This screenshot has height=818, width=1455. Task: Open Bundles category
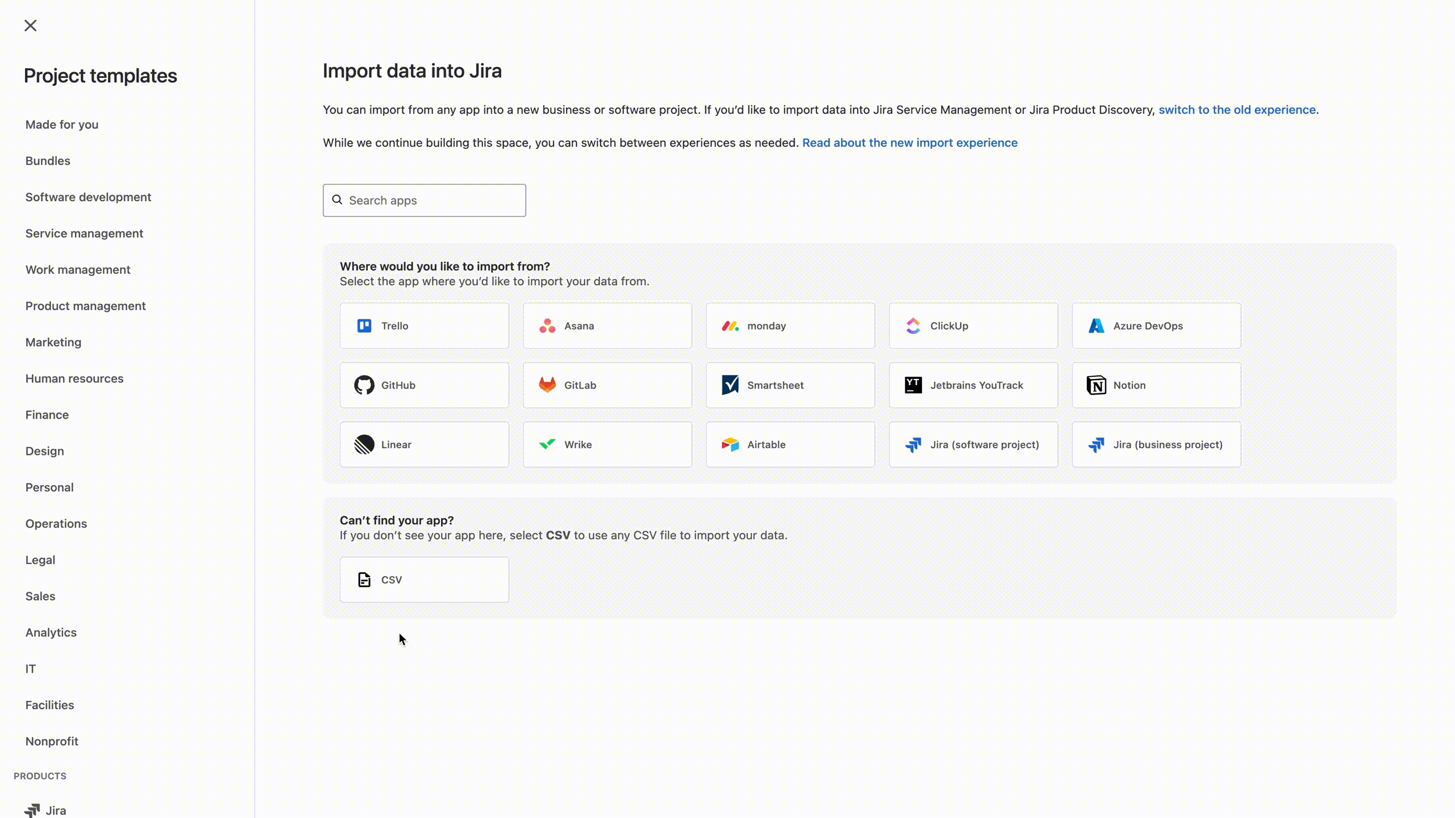[x=48, y=161]
